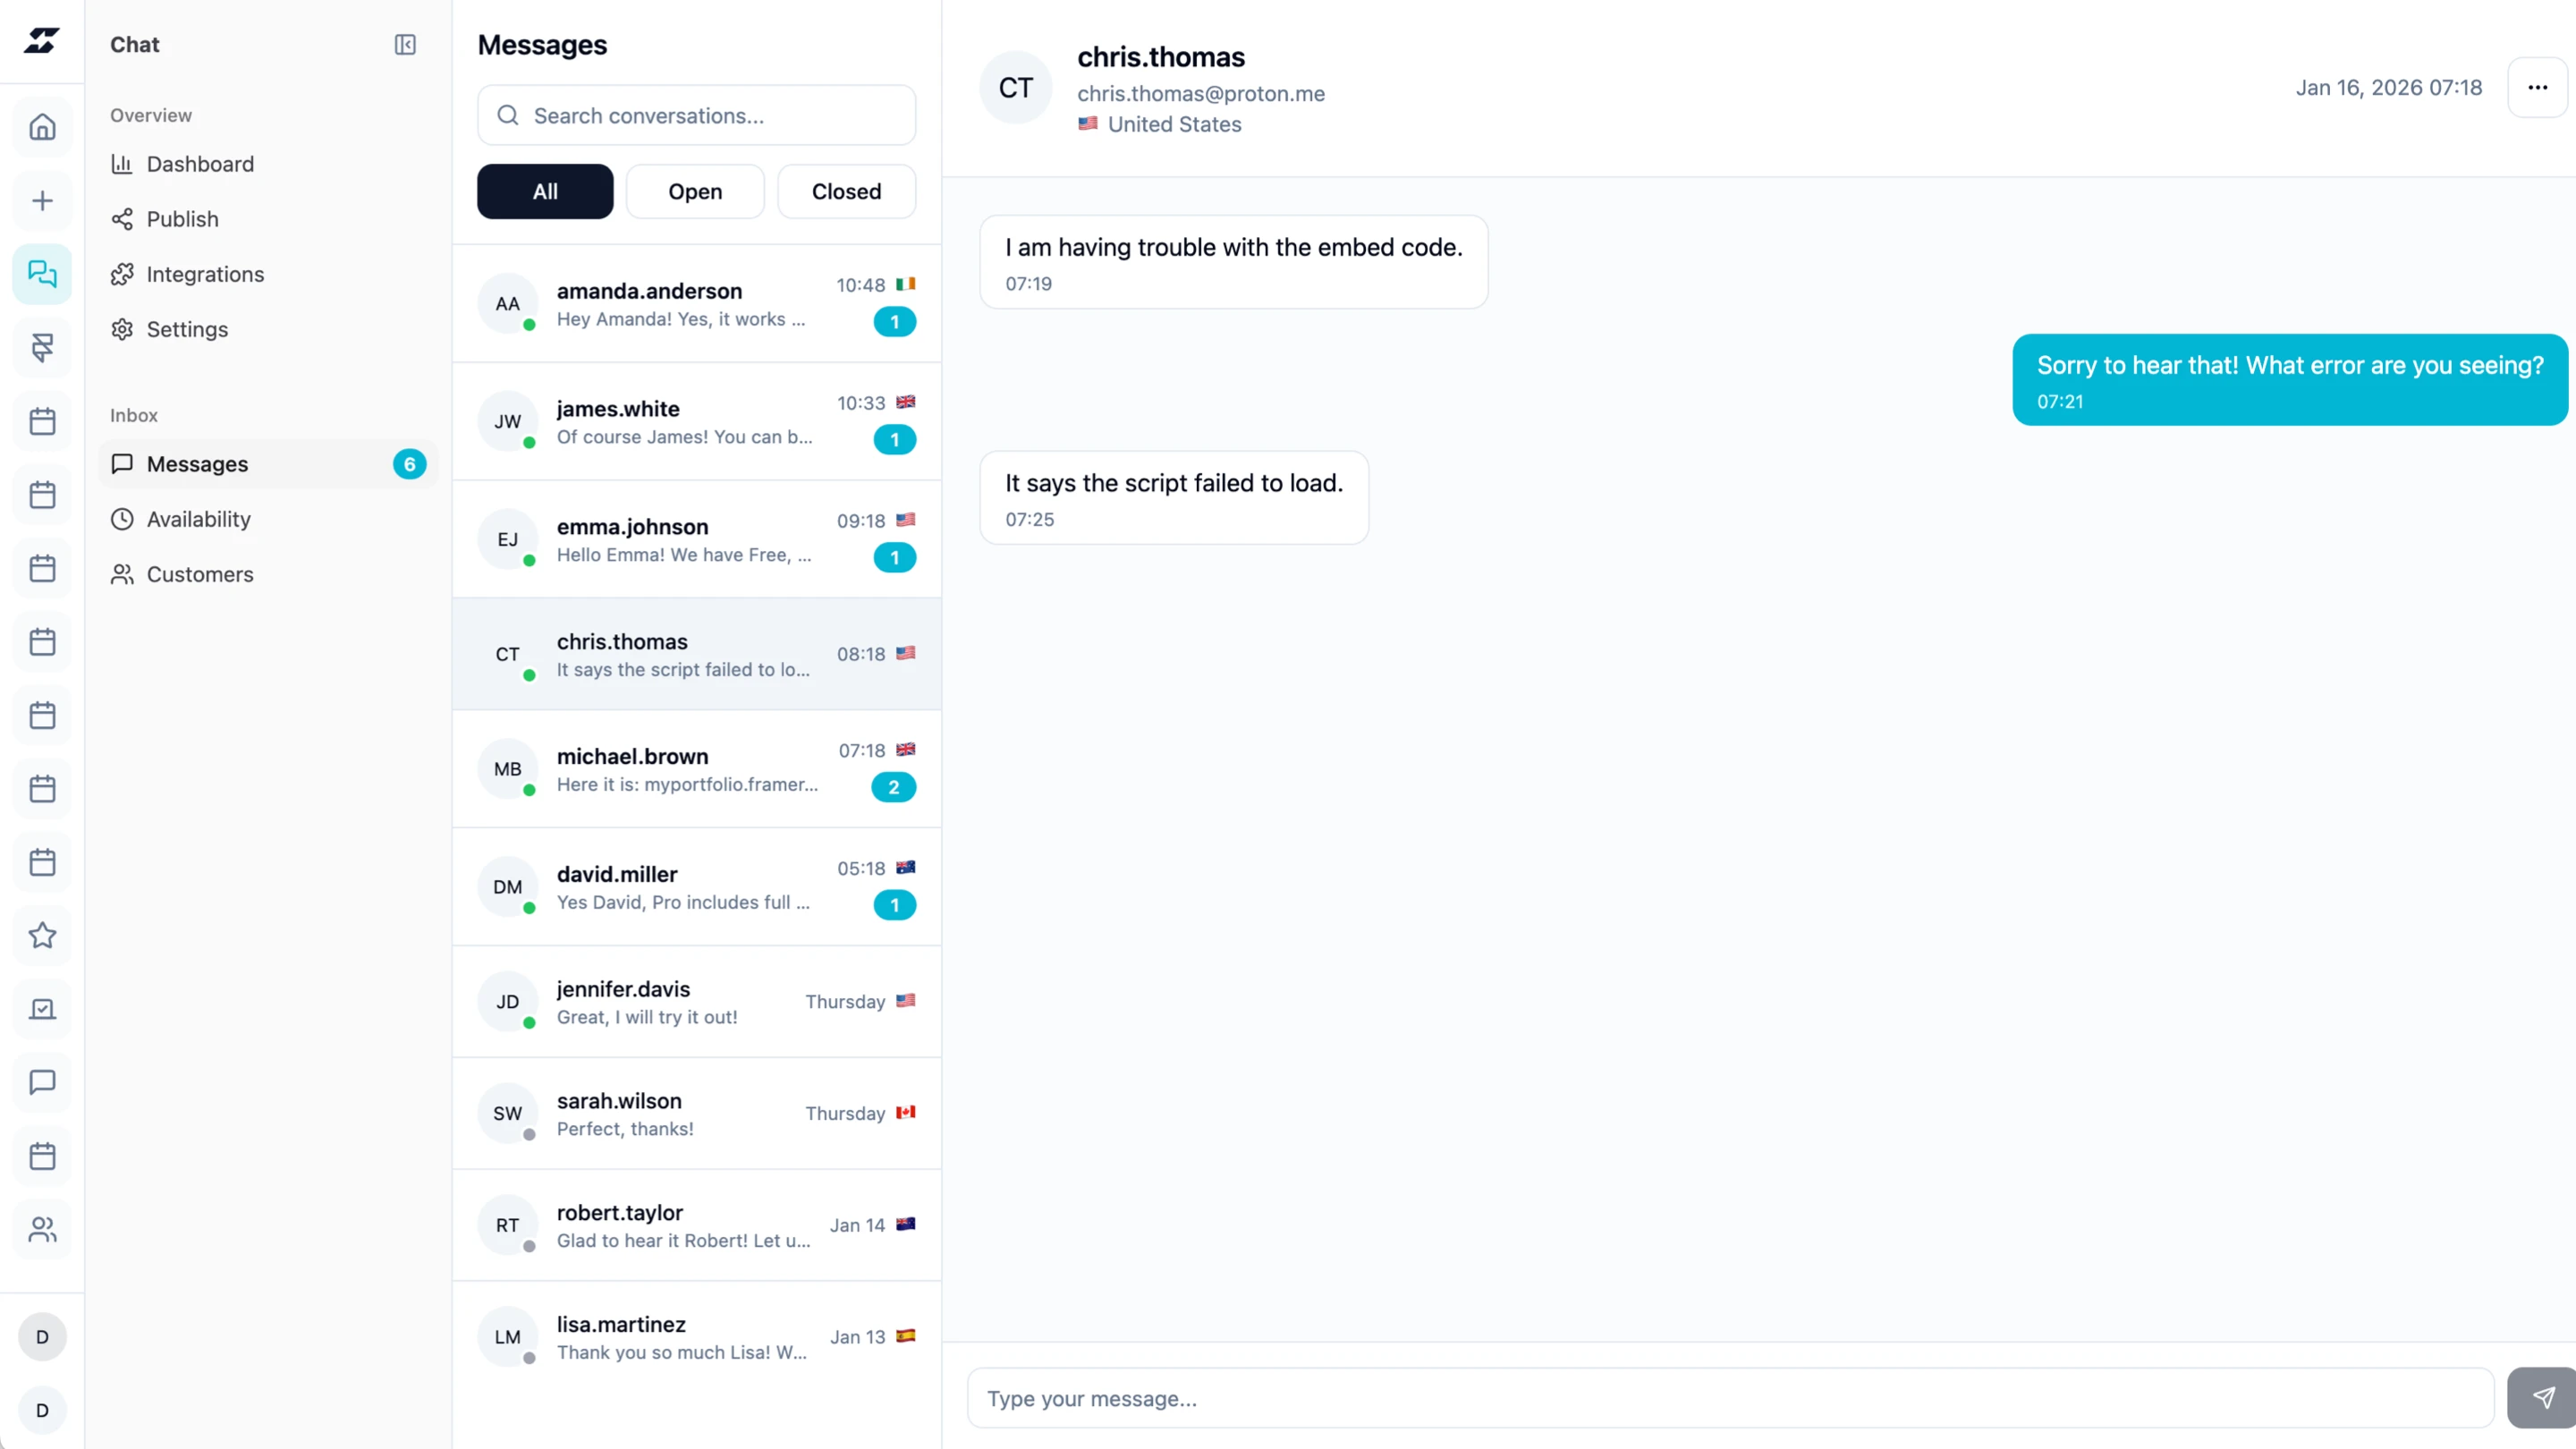Collapse the Chat sidebar panel
This screenshot has width=2576, height=1449.
tap(405, 45)
